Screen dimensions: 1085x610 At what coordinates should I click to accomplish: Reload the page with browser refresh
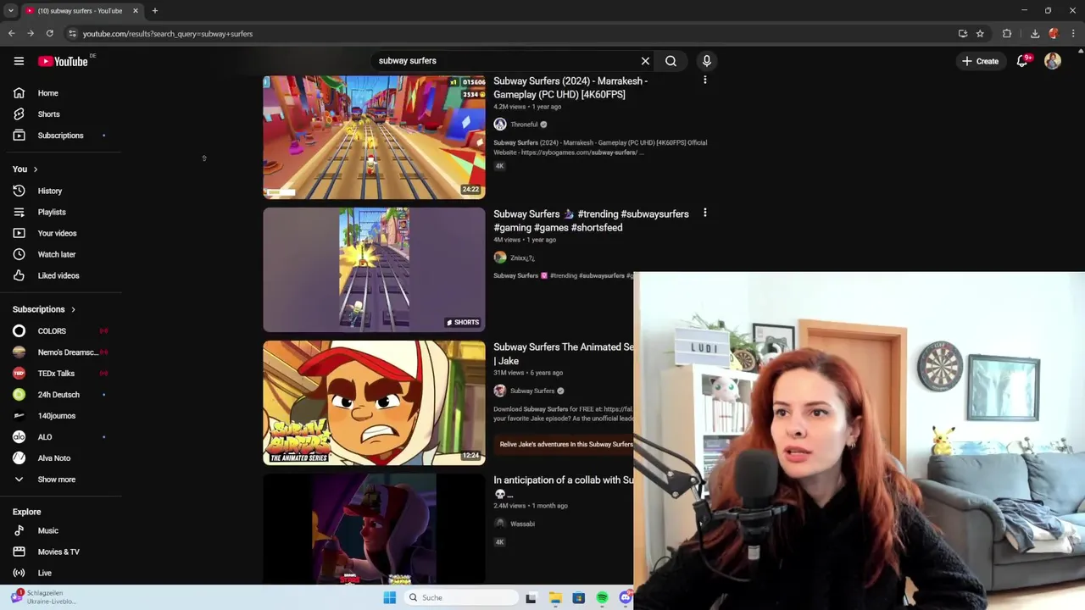click(x=50, y=34)
